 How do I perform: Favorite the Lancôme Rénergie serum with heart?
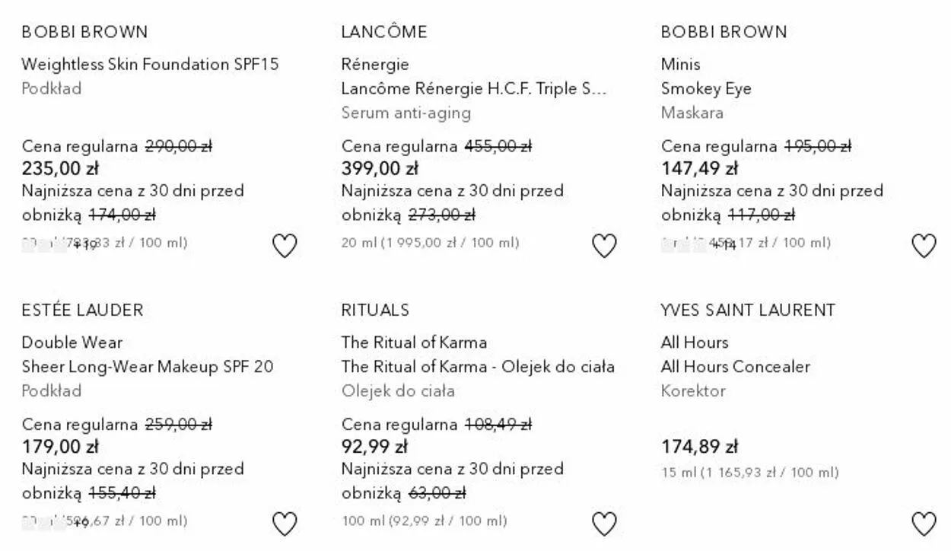coord(604,246)
